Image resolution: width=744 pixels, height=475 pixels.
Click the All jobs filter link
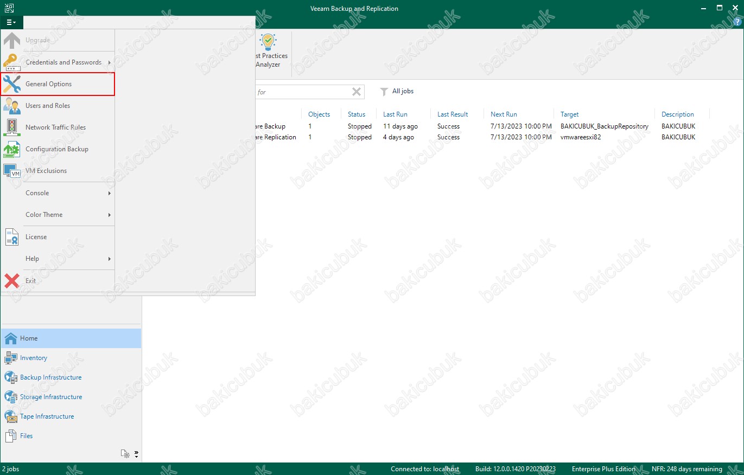point(403,91)
